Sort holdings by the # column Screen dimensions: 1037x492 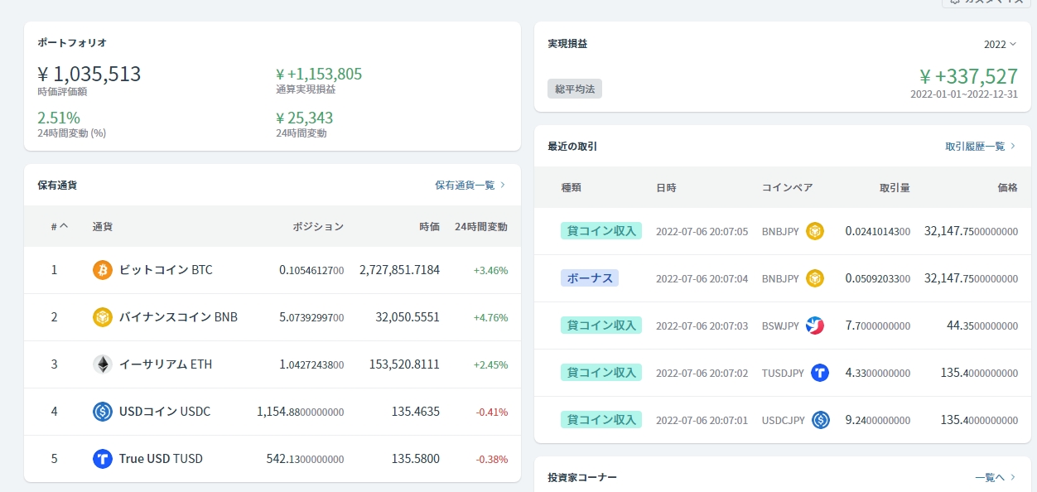59,226
